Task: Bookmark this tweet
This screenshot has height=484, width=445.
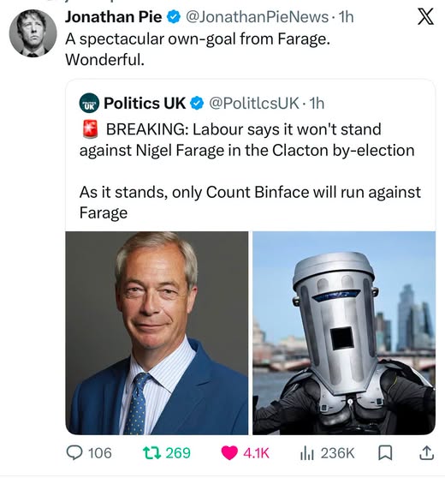Action: (x=385, y=453)
